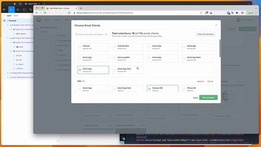Click the browser Update button
The image size is (261, 147).
tap(252, 13)
